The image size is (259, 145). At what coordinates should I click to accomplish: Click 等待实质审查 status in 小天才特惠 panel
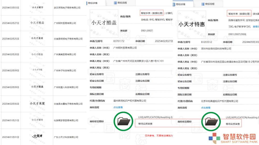click(x=233, y=124)
